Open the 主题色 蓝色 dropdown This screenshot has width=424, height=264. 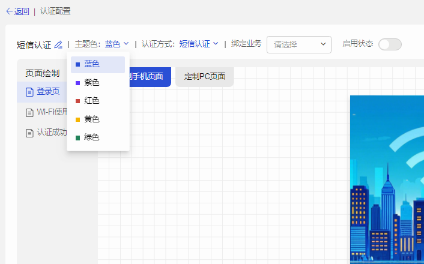pos(117,44)
